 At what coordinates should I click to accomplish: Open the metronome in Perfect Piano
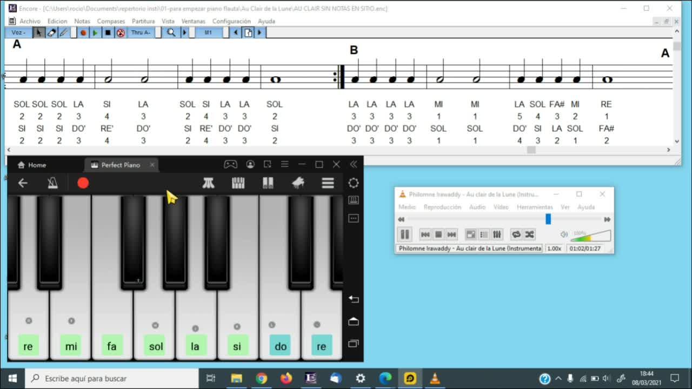pyautogui.click(x=52, y=183)
